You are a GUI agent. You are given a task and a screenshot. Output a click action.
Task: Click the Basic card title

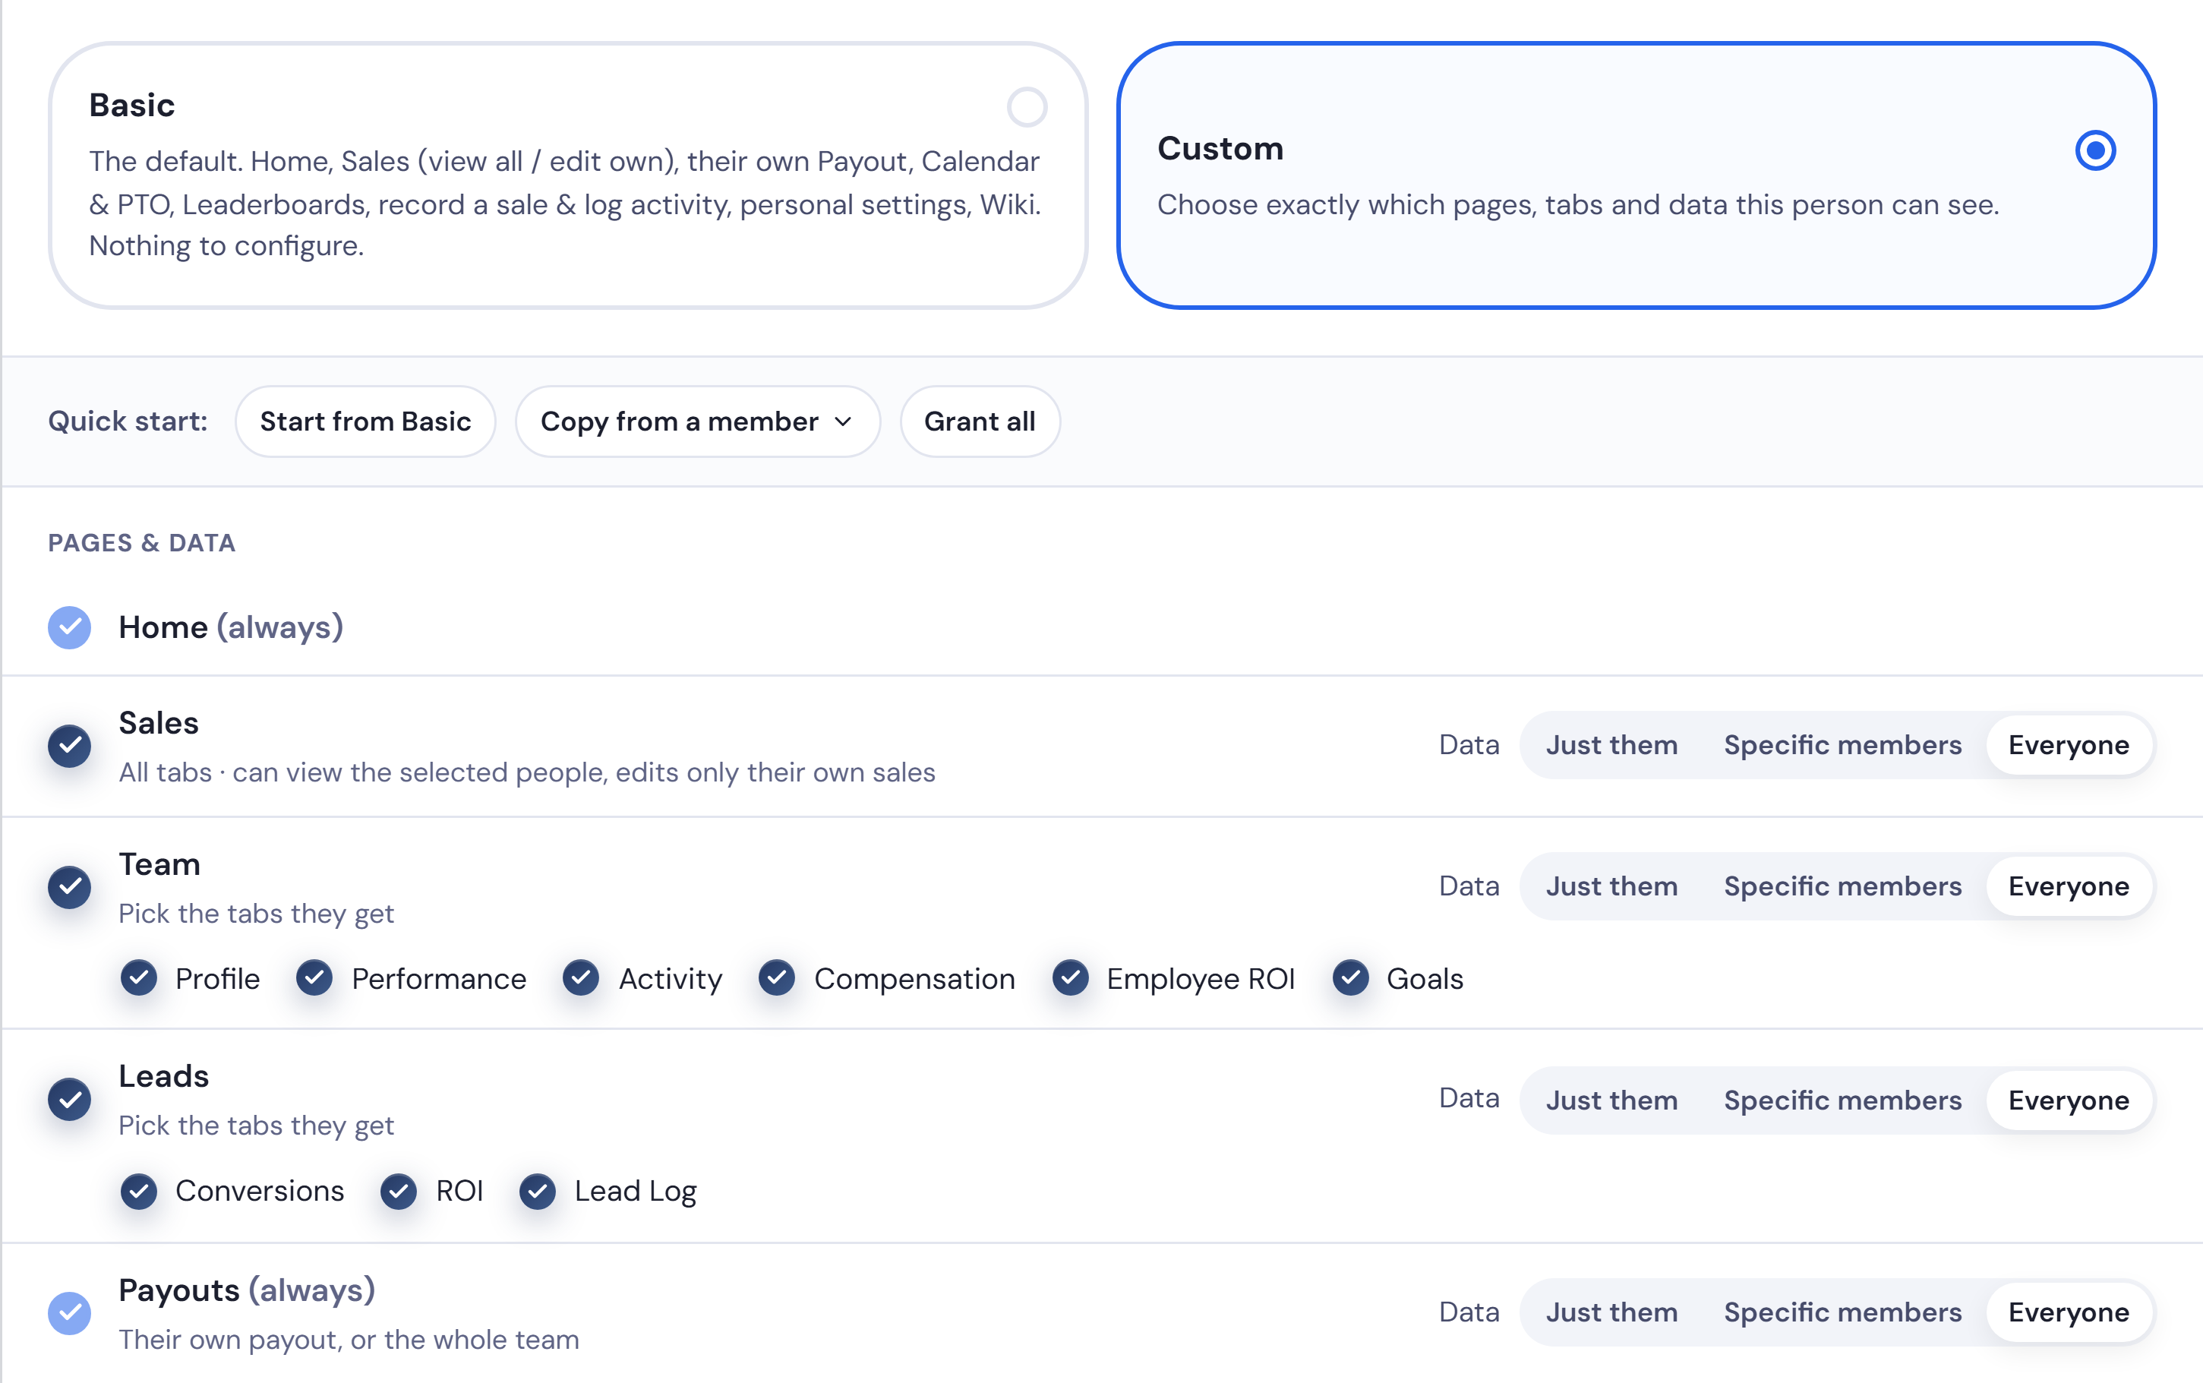point(131,106)
